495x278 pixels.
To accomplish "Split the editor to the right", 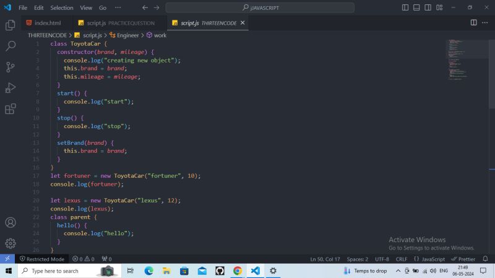I will pos(473,22).
